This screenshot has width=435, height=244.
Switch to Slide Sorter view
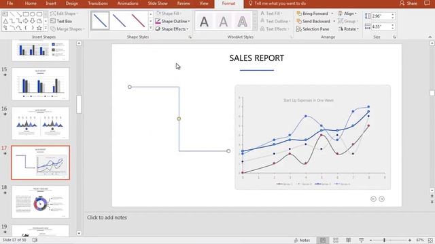click(335, 240)
